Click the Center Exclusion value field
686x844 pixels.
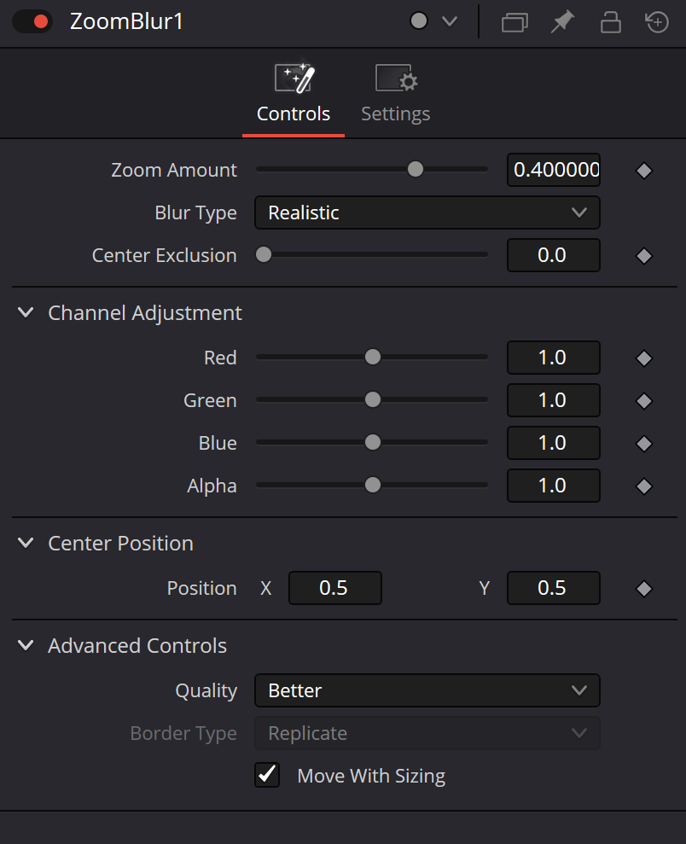[554, 255]
